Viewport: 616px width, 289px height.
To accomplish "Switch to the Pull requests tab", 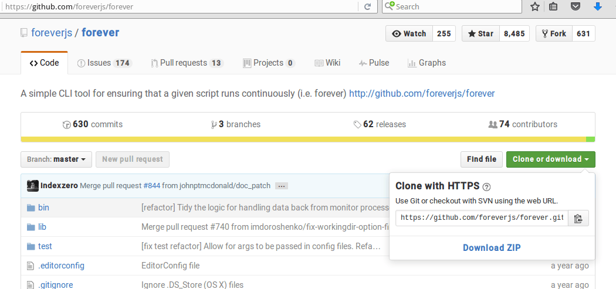I will (187, 63).
